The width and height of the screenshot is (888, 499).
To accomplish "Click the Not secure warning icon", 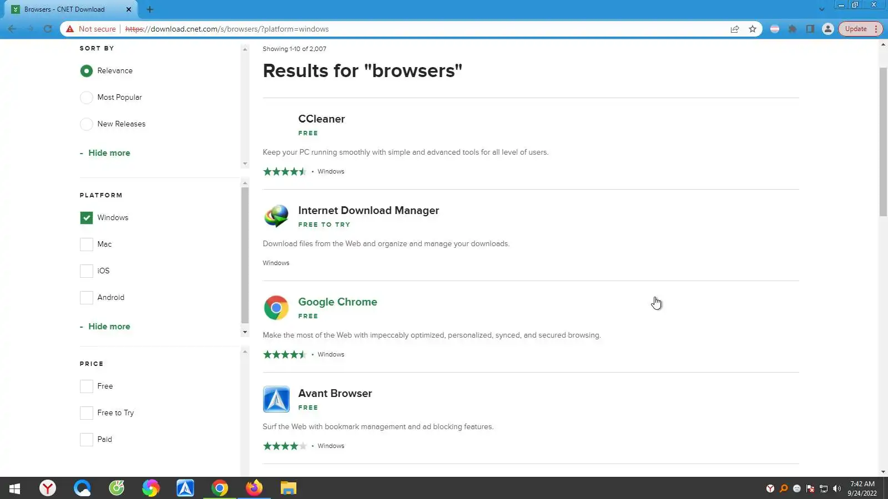I will tap(70, 29).
